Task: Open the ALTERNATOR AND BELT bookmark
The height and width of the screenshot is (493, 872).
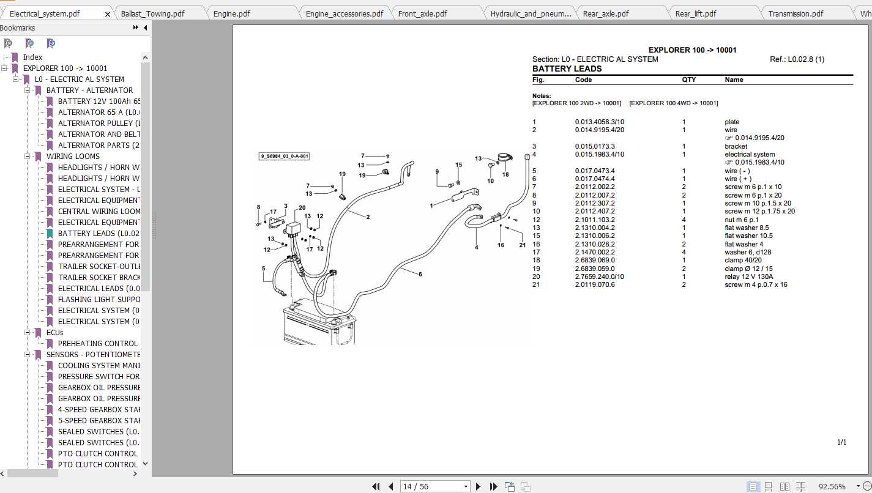Action: (x=99, y=135)
